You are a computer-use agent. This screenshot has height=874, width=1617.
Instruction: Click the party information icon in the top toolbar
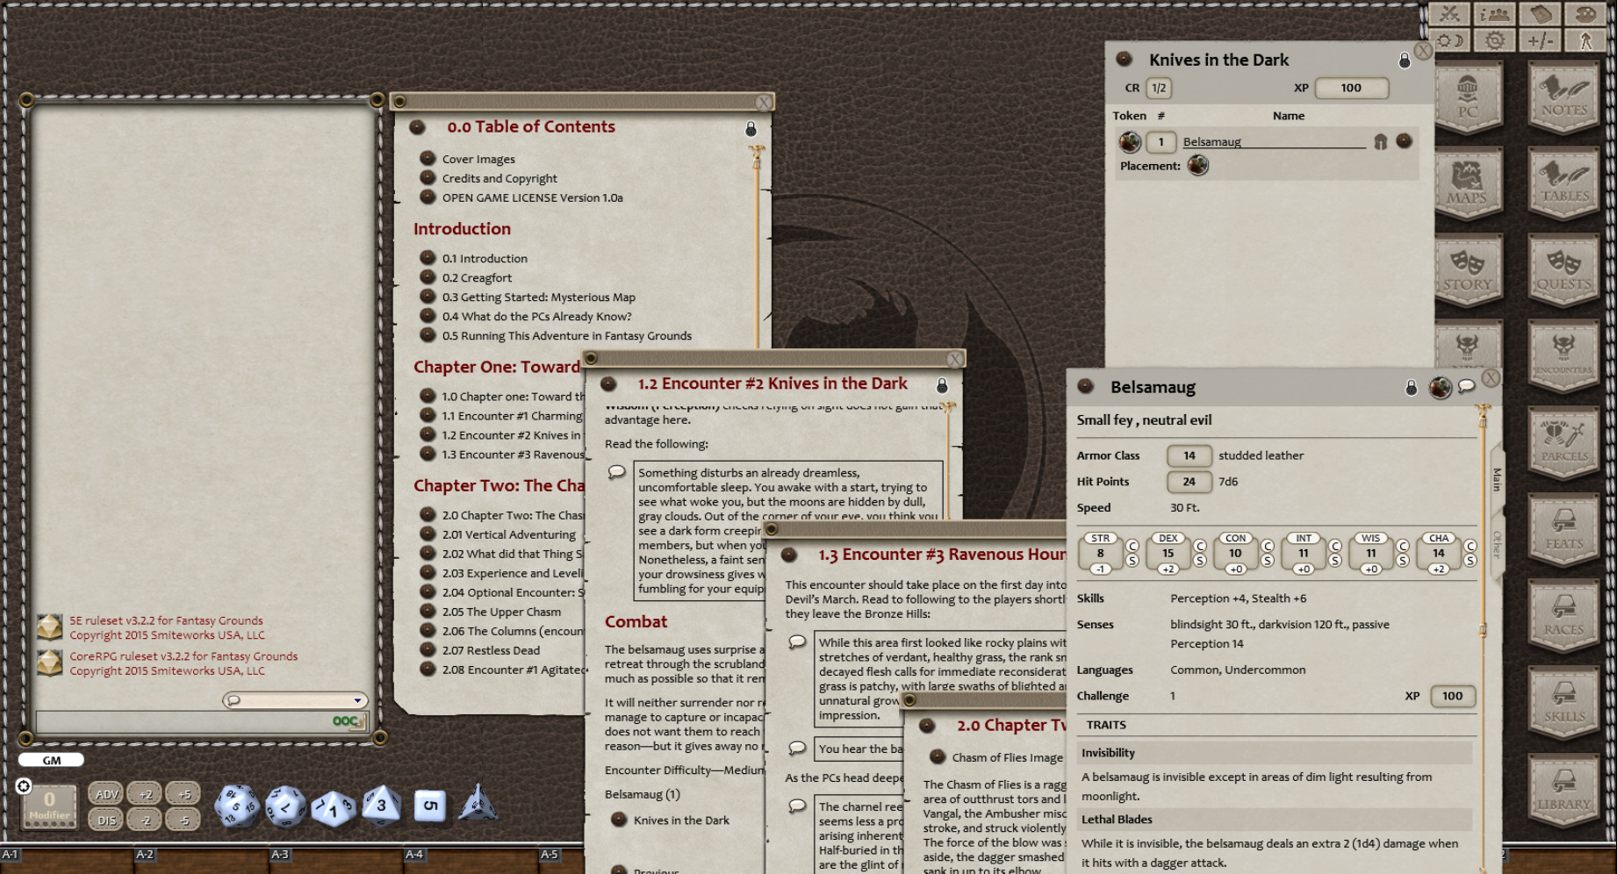1495,13
